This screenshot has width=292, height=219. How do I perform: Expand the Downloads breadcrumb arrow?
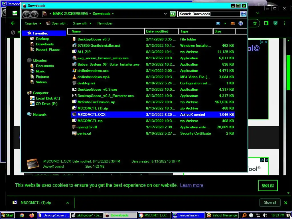point(113,14)
